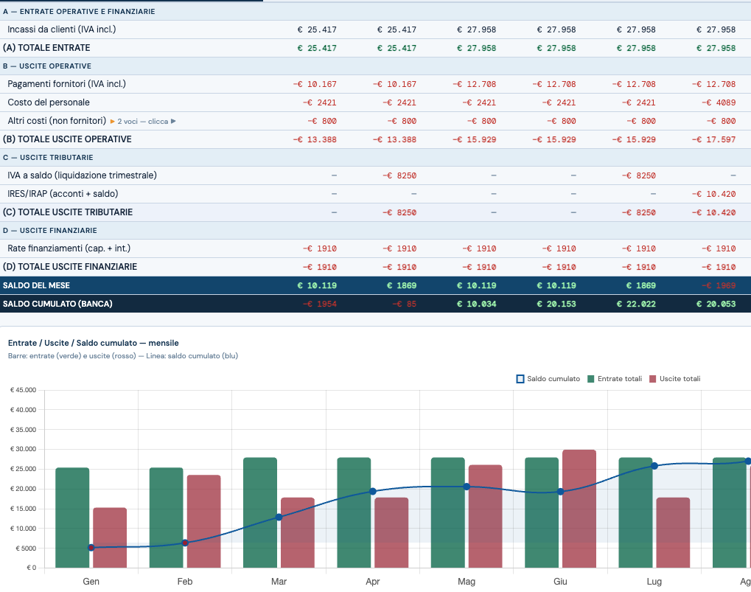Click the green entrate bar for Mag

point(448,512)
